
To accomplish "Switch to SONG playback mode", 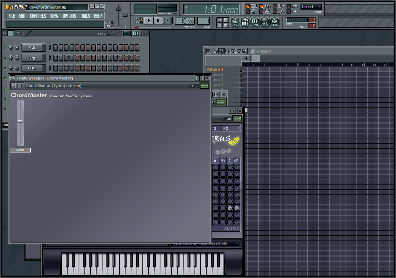I will click(x=141, y=23).
